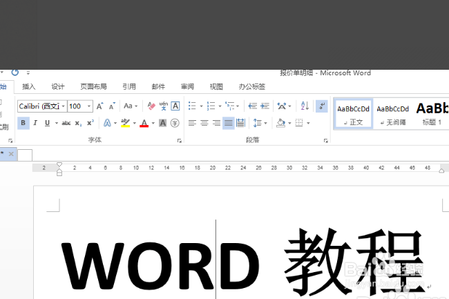Viewport: 449px width, 299px height.
Task: Open 段落 dialog launcher
Action: click(326, 141)
